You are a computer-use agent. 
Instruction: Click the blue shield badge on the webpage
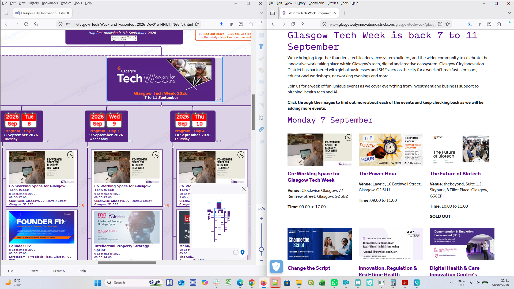point(276,267)
